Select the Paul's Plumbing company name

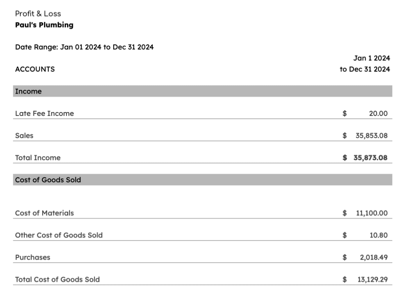coord(44,25)
